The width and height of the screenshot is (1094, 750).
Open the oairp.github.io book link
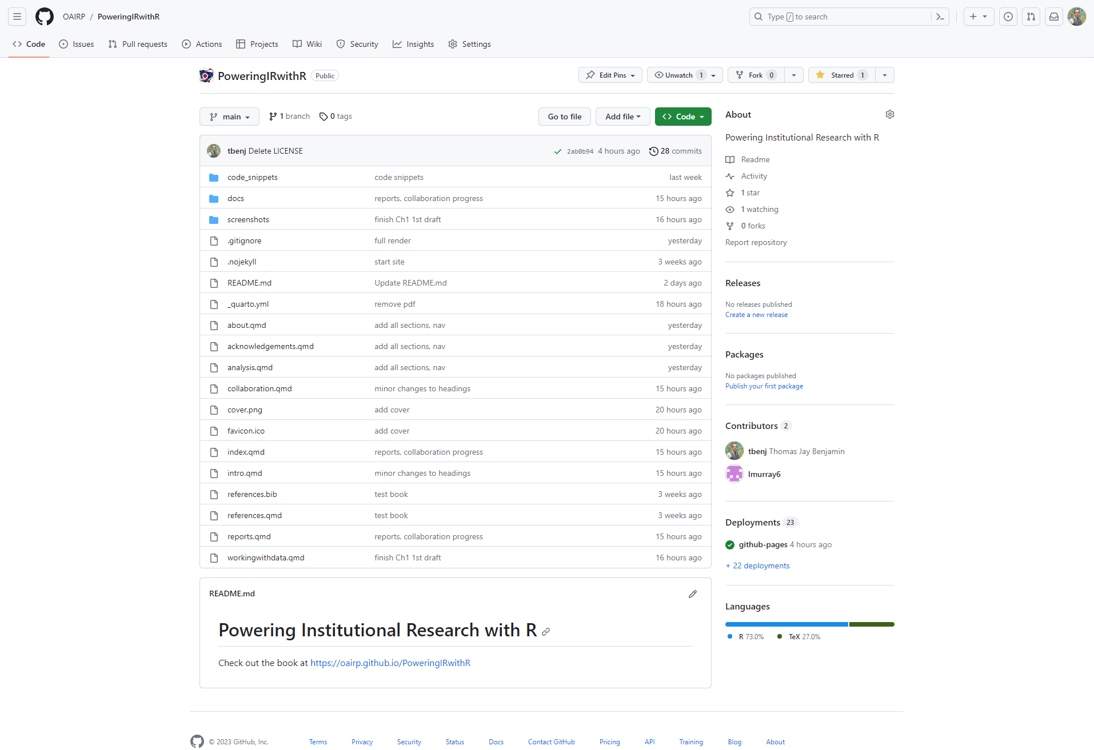point(390,663)
